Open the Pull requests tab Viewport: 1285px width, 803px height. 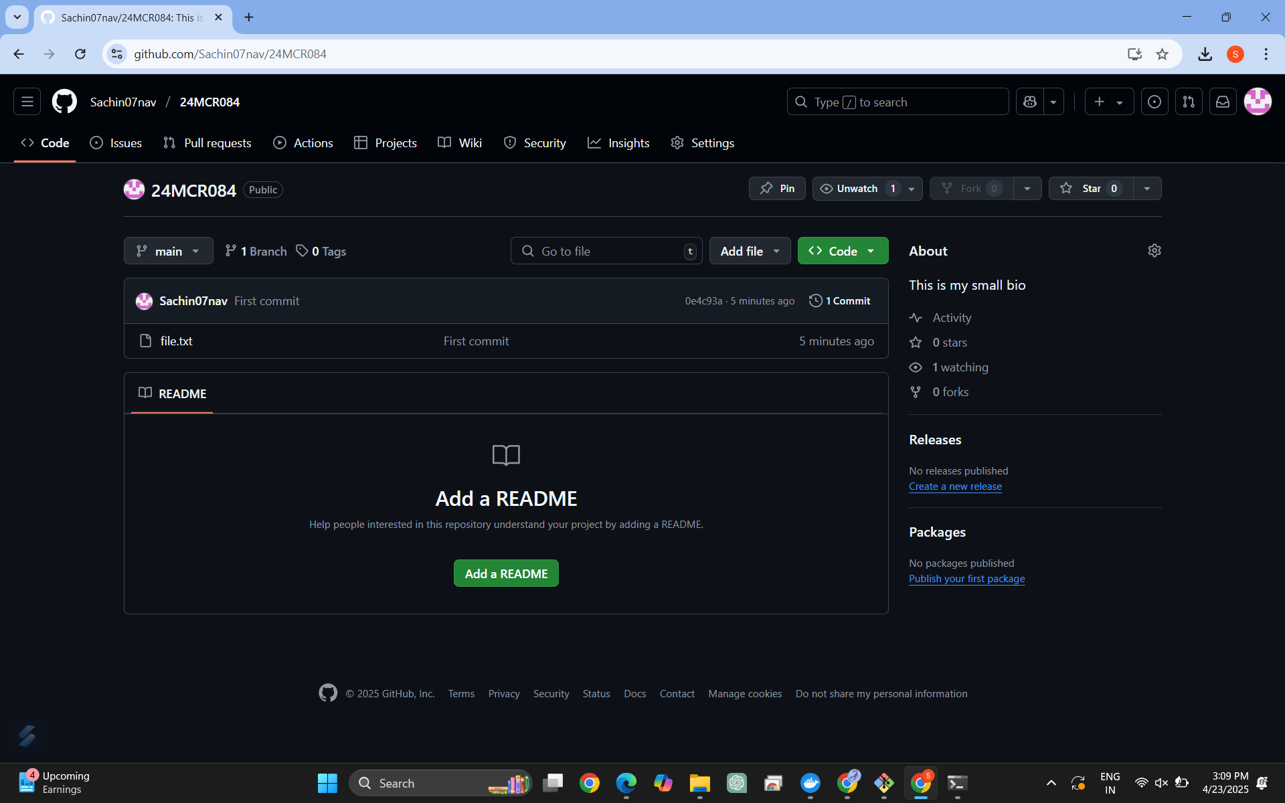click(x=207, y=143)
